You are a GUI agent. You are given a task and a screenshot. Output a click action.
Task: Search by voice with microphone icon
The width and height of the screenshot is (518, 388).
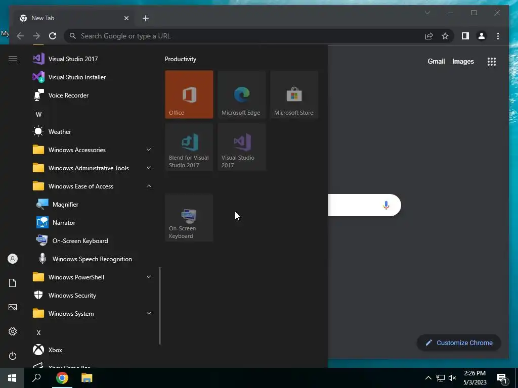386,205
